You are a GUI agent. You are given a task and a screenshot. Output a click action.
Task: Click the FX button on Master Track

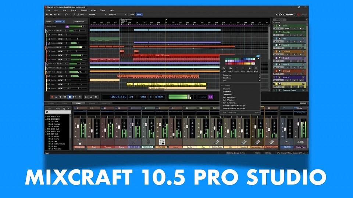(x=67, y=26)
